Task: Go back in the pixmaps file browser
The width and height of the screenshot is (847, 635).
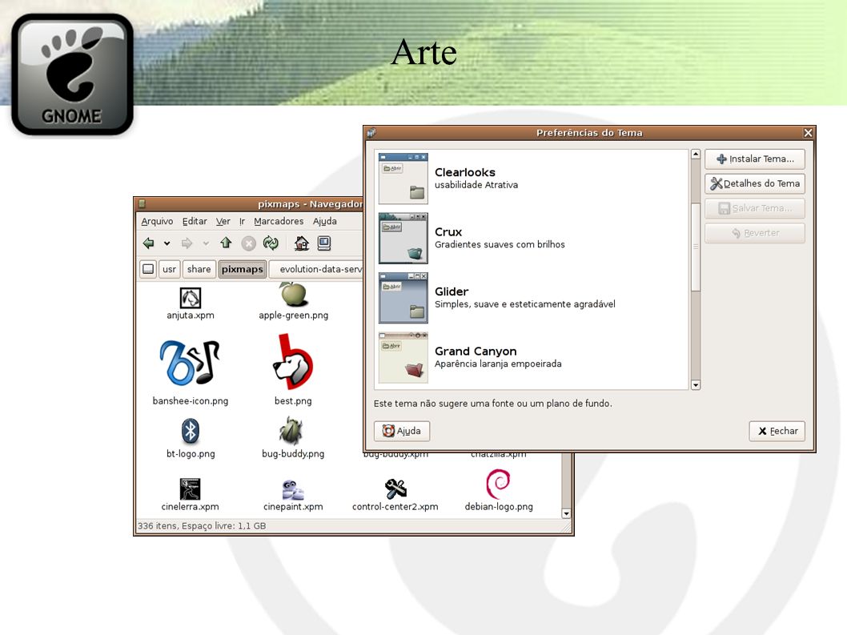Action: point(149,243)
